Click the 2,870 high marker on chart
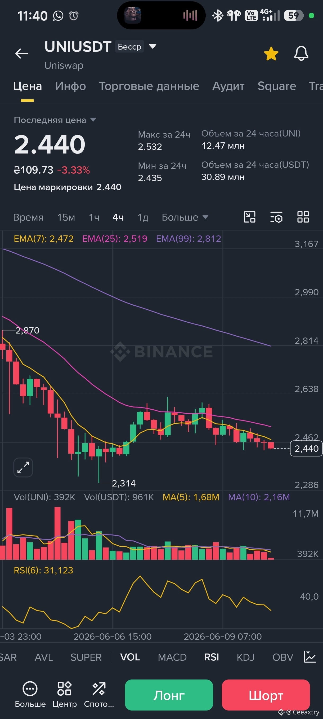323x719 pixels. click(x=27, y=331)
